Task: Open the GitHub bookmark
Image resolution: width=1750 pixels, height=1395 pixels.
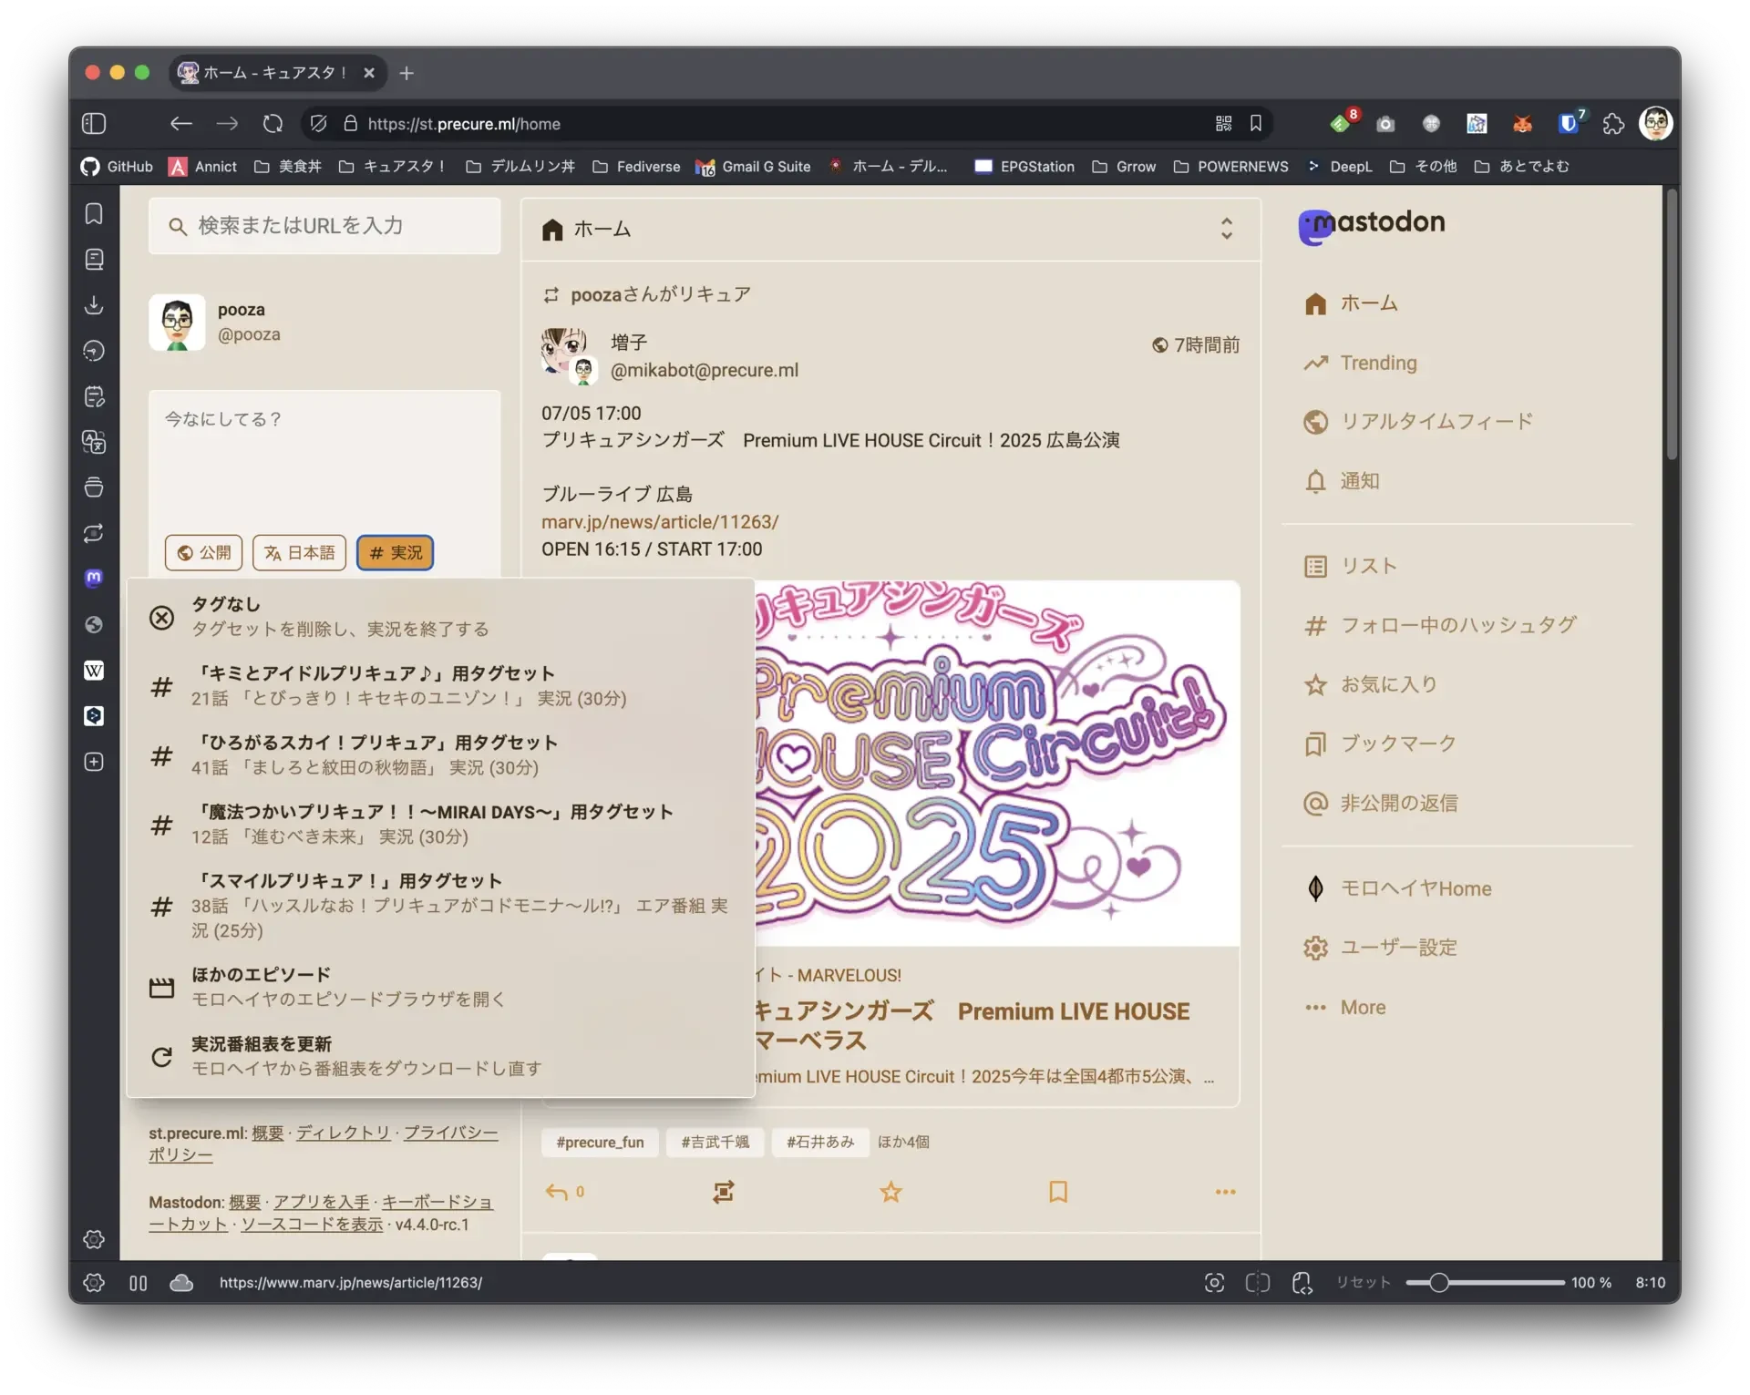Action: [x=117, y=166]
